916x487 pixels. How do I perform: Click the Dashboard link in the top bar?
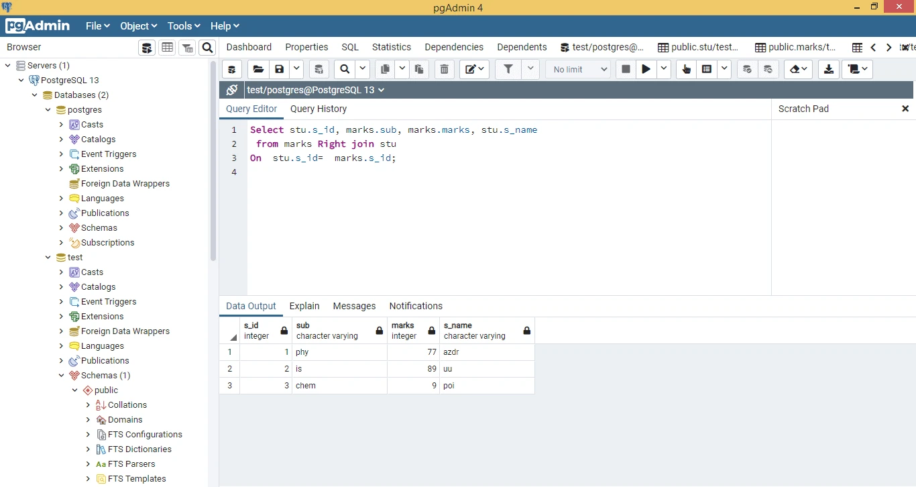tap(249, 47)
